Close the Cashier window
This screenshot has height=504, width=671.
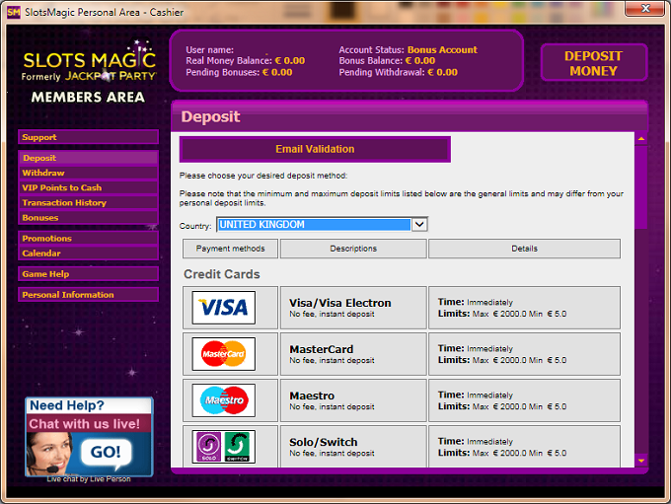click(x=645, y=8)
